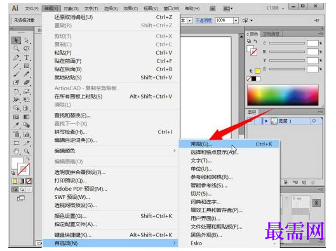Screen dimensions: 336x251
Task: Select the Zoom magnifier tool in toolbox
Action: click(x=27, y=151)
